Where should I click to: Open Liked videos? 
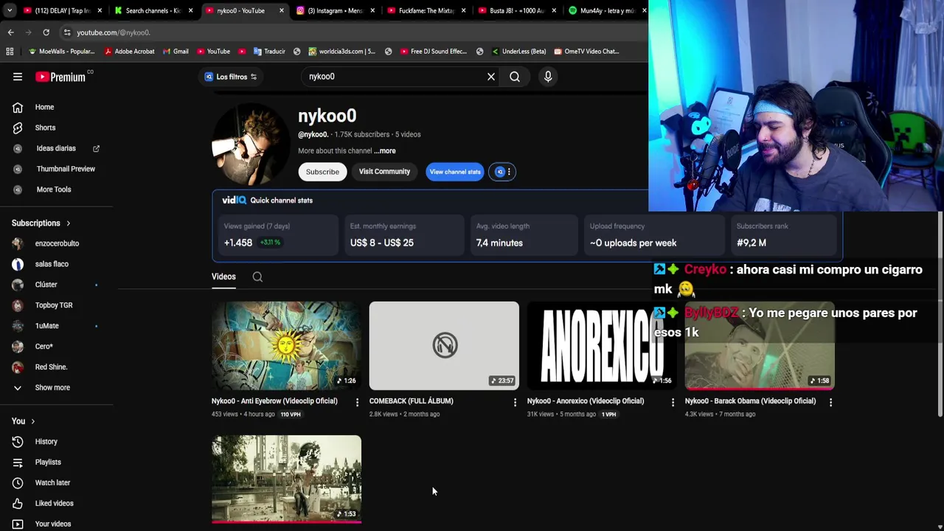coord(54,504)
